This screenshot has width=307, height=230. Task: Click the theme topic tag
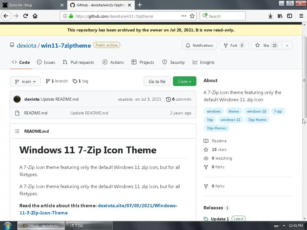coord(234,111)
